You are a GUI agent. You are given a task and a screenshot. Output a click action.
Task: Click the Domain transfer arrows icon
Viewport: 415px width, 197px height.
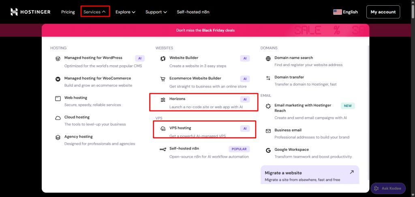point(268,78)
